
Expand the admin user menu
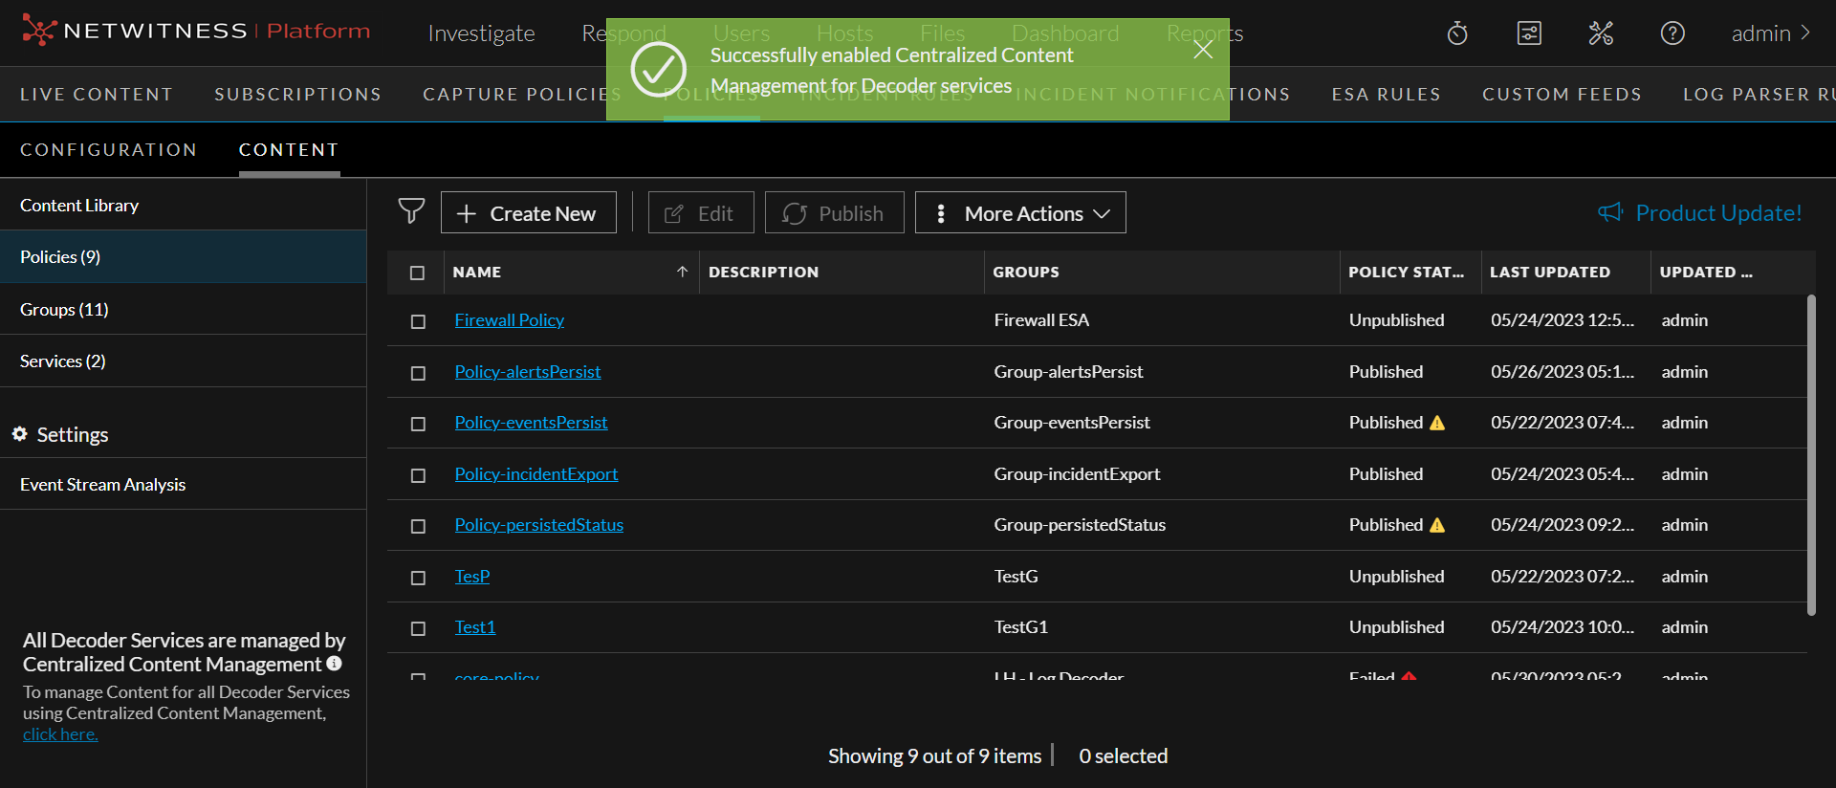click(x=1771, y=33)
